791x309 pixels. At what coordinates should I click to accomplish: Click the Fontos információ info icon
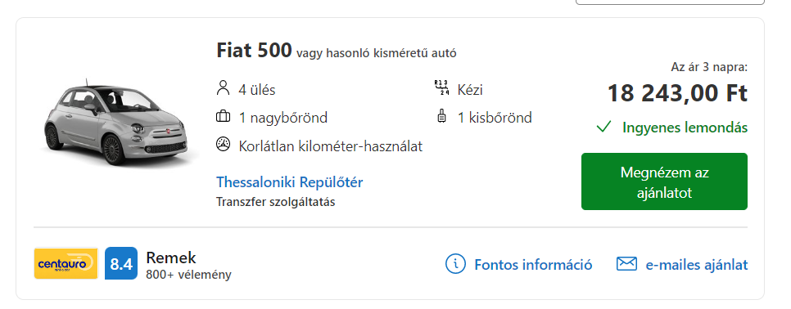click(455, 264)
